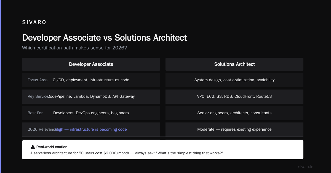This screenshot has width=331, height=173.
Task: Click the 'Real-world caution' title
Action: point(52,147)
